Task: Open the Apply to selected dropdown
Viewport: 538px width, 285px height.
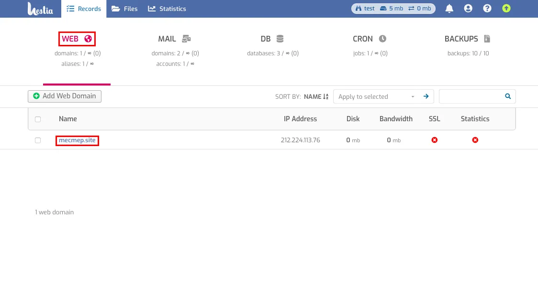Action: click(376, 97)
